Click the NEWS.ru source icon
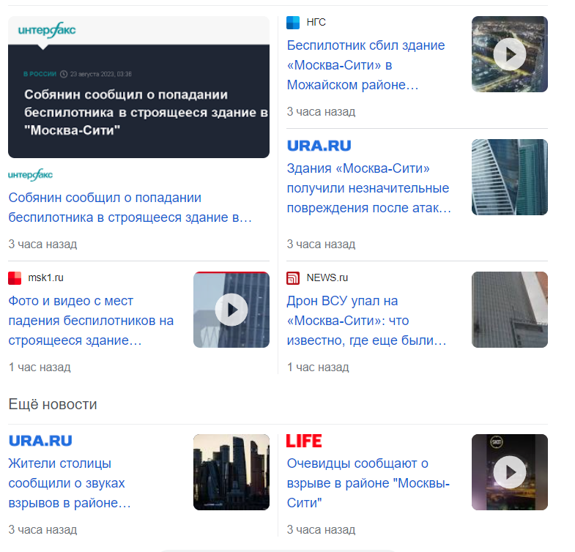The height and width of the screenshot is (552, 575). [x=293, y=278]
